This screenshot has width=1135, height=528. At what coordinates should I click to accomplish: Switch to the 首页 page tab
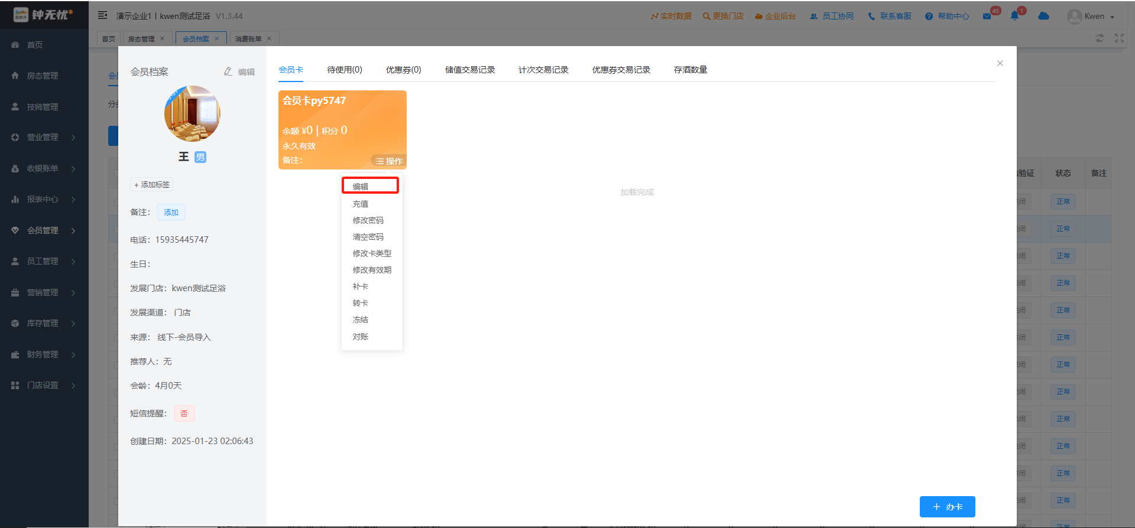[109, 38]
